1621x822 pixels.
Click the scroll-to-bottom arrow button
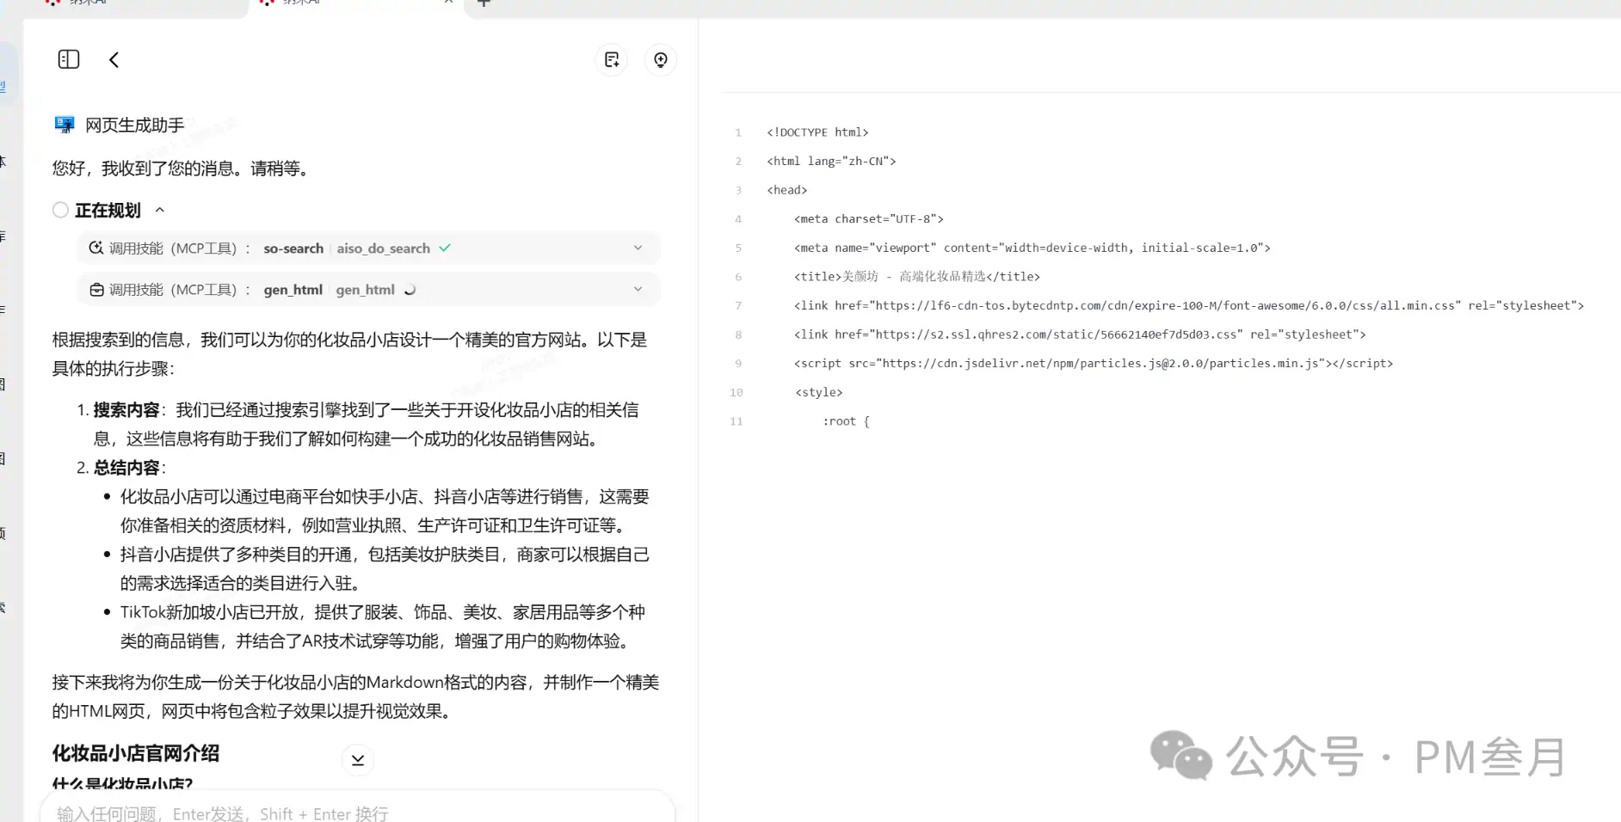[358, 760]
